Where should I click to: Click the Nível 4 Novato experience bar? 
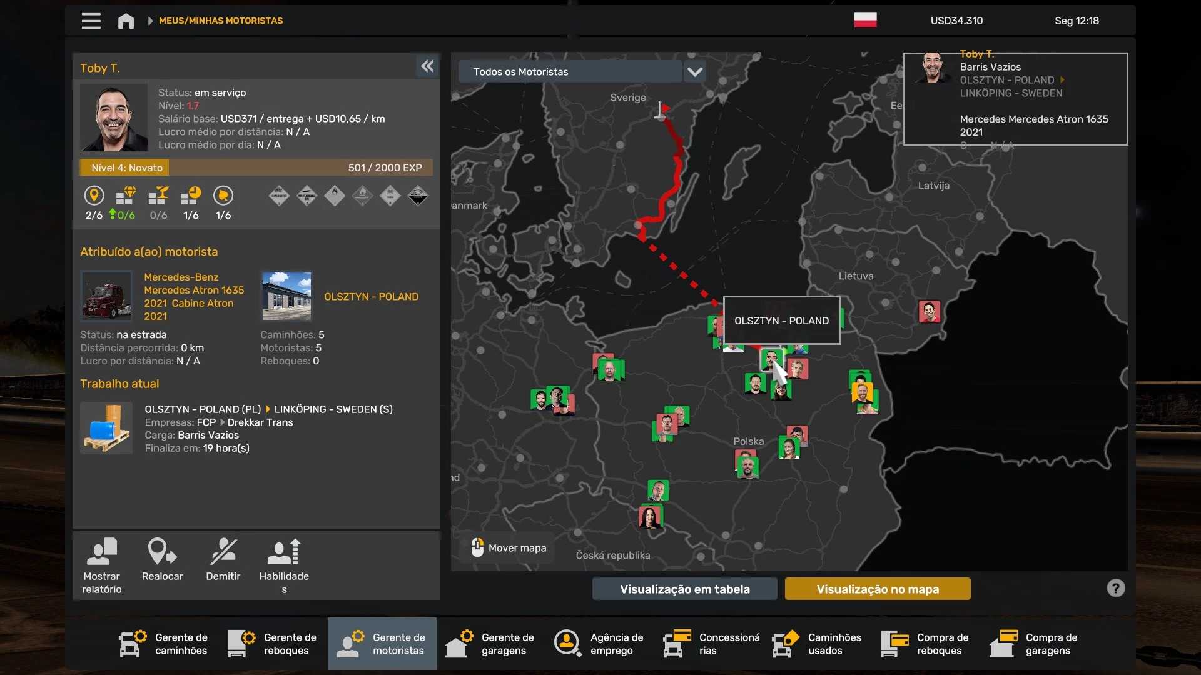tap(256, 167)
